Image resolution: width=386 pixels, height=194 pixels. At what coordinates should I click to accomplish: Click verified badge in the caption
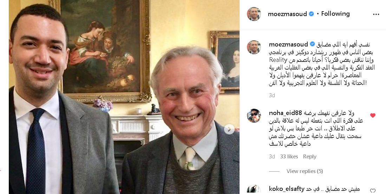[x=312, y=44]
